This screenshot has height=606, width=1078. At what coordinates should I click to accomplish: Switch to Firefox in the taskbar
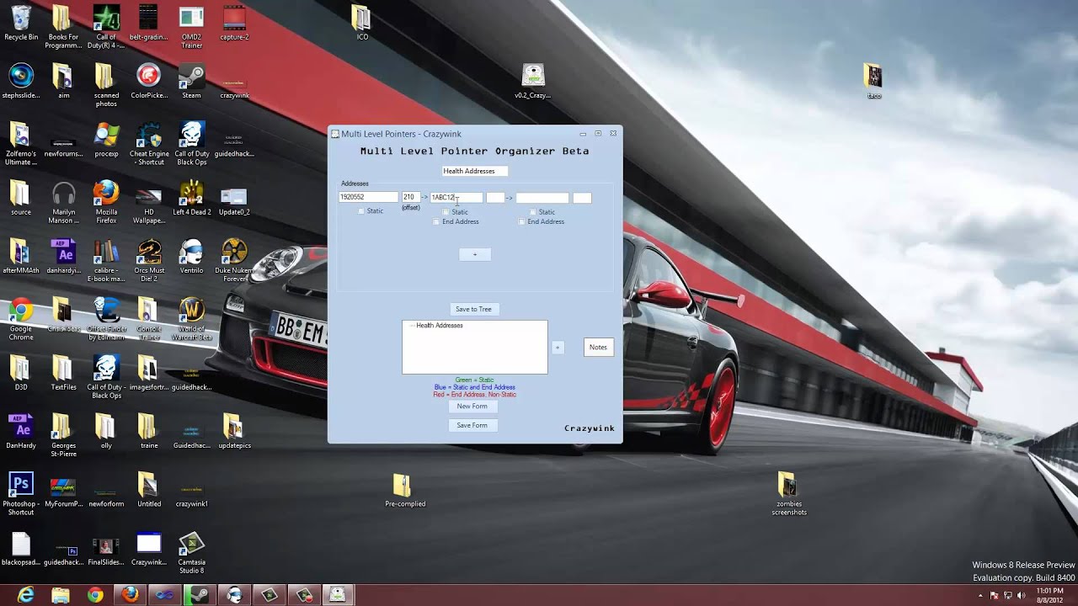(x=130, y=595)
